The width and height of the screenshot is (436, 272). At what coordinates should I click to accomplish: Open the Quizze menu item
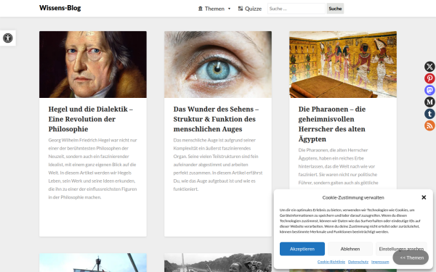pos(250,9)
